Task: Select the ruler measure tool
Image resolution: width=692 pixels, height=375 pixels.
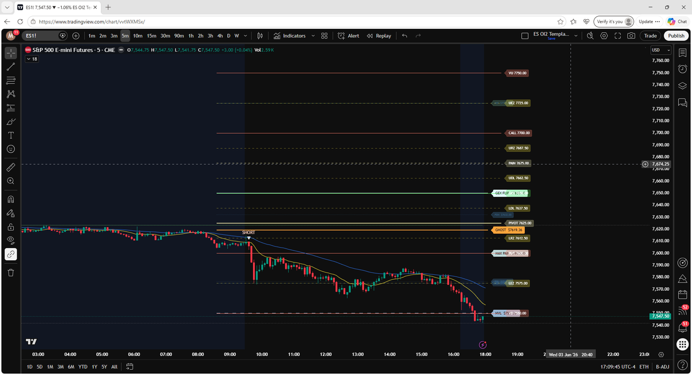Action: tap(11, 167)
